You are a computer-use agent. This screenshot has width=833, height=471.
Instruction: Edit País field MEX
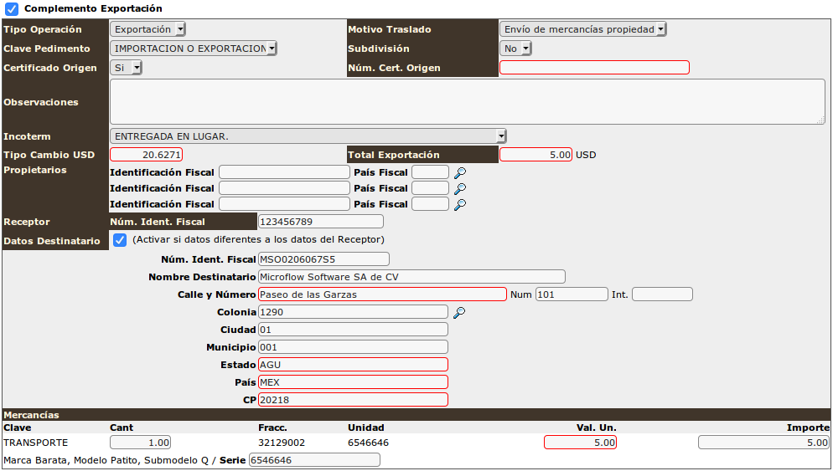pyautogui.click(x=353, y=381)
